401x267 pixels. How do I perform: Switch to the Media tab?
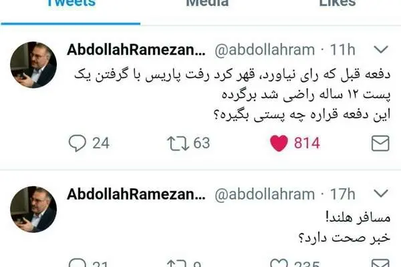(207, 3)
